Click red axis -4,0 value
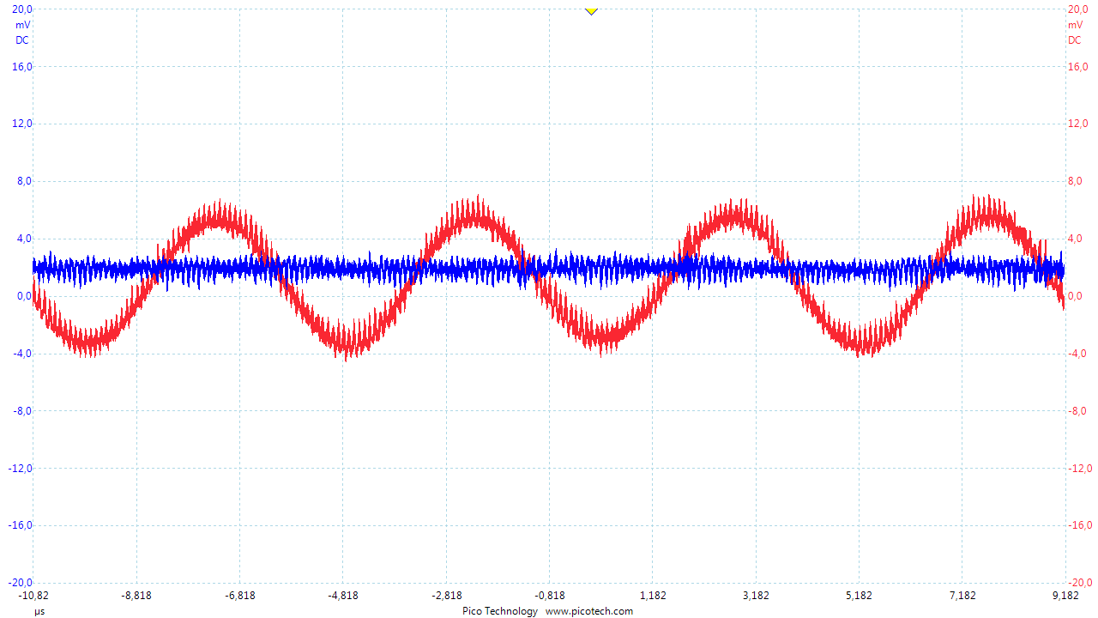This screenshot has height=618, width=1098. pos(1077,354)
